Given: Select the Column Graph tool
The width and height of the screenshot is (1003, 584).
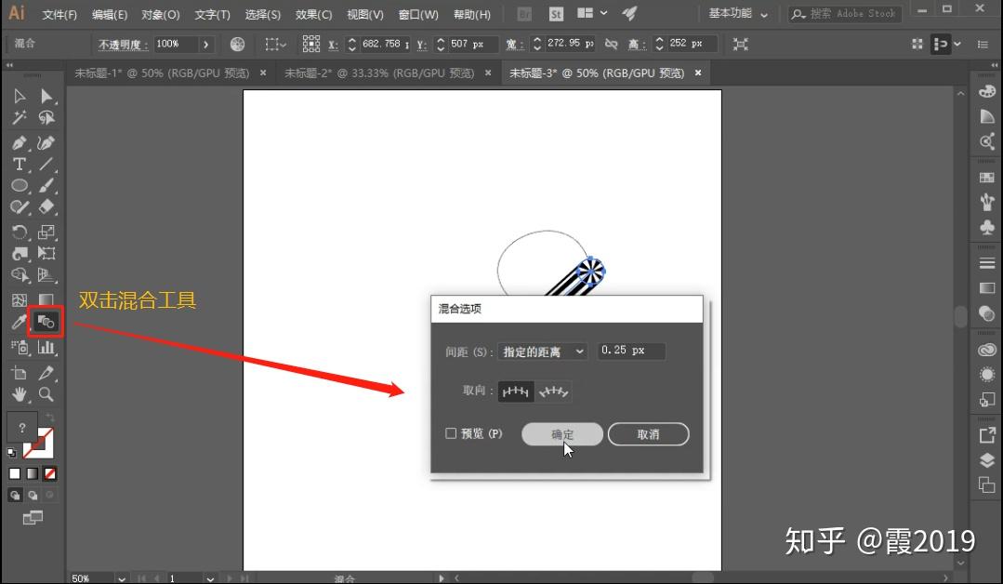Looking at the screenshot, I should point(46,347).
